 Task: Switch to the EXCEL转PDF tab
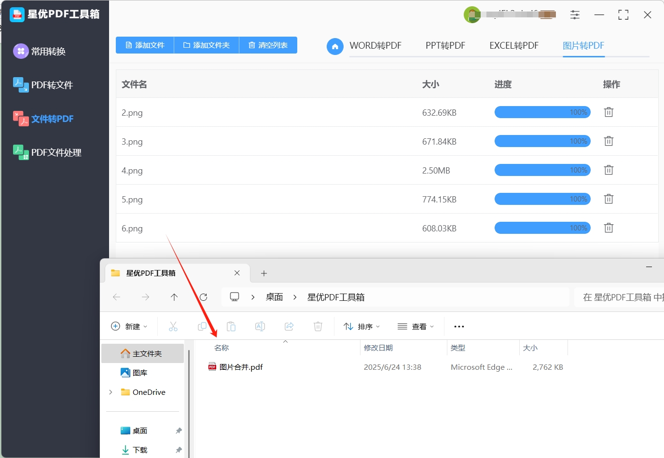514,46
